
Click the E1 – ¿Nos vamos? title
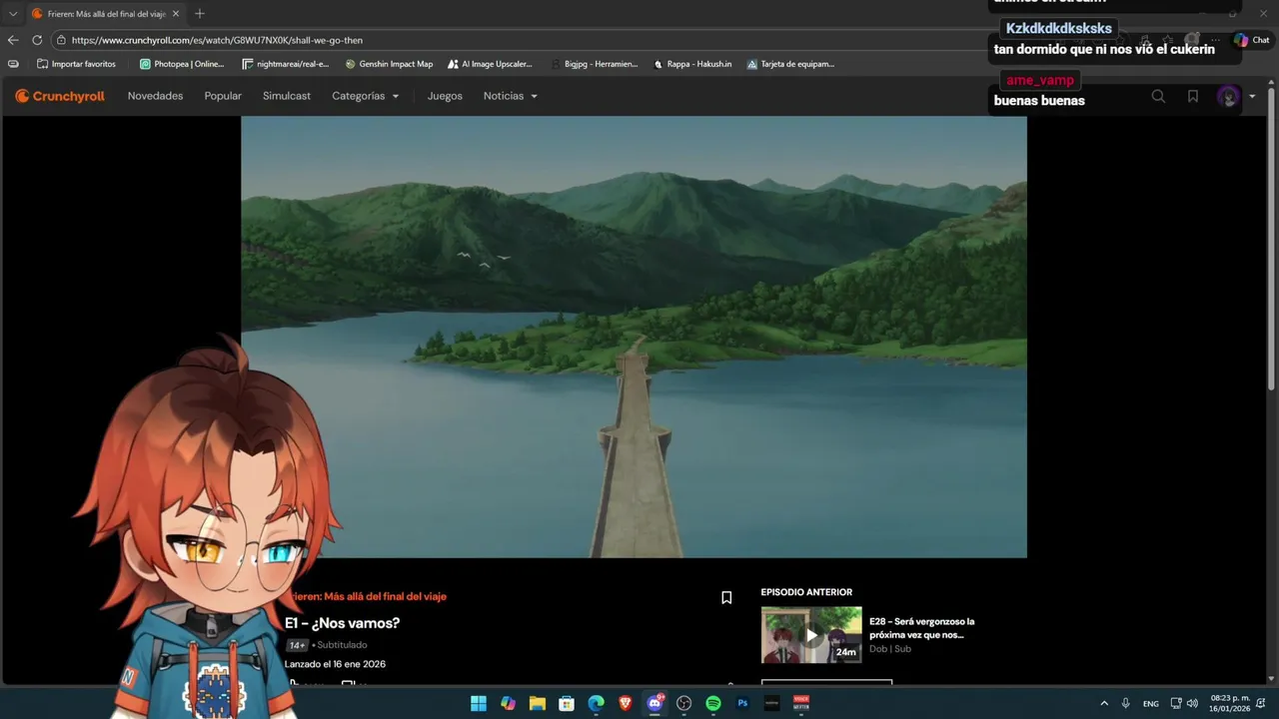click(342, 623)
